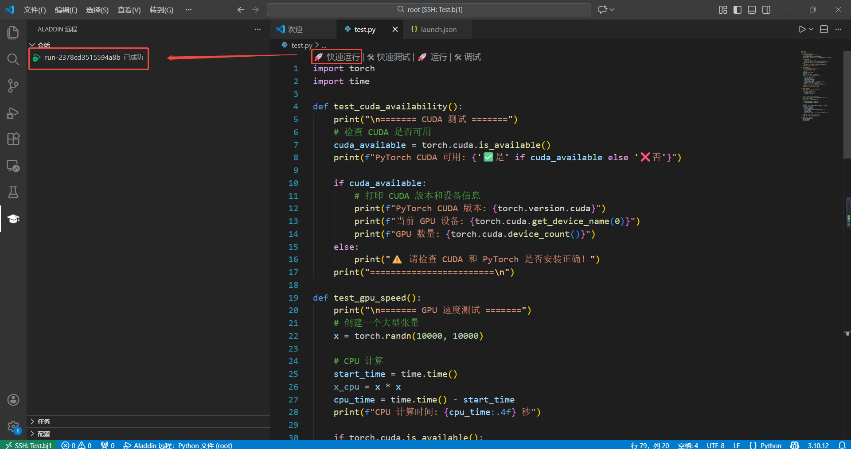The width and height of the screenshot is (851, 449).
Task: Expand the 任务 section
Action: 43,422
